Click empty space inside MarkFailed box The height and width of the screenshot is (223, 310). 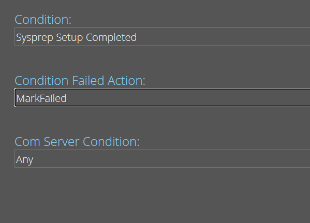point(188,98)
